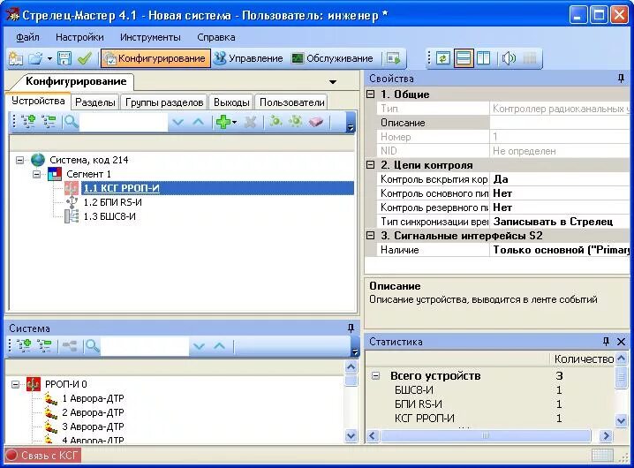
Task: Collapse the 'Система, код 214' tree node
Action: (19, 160)
